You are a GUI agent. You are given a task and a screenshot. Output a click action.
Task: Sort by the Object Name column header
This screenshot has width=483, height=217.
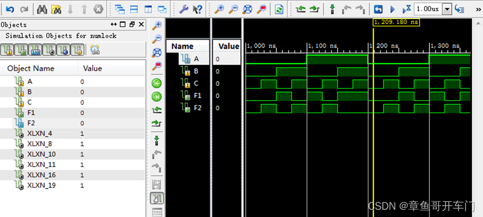pos(31,68)
